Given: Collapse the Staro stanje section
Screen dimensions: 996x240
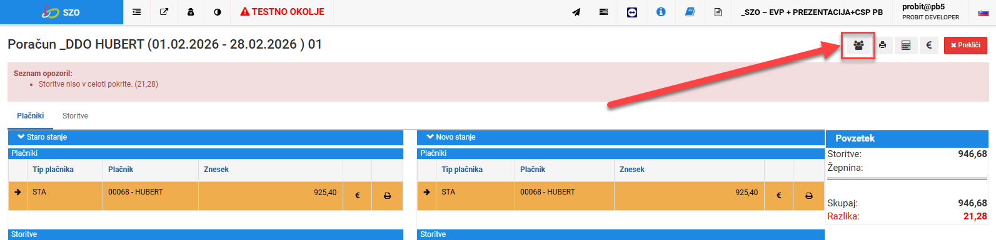Looking at the screenshot, I should [x=42, y=137].
